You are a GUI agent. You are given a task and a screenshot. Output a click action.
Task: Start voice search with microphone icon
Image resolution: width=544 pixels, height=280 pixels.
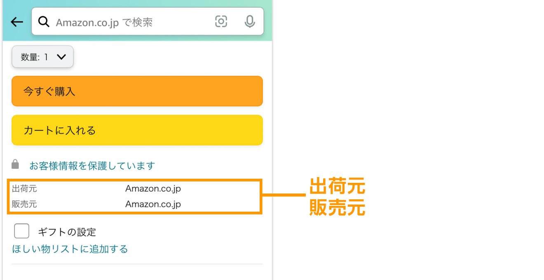[249, 21]
